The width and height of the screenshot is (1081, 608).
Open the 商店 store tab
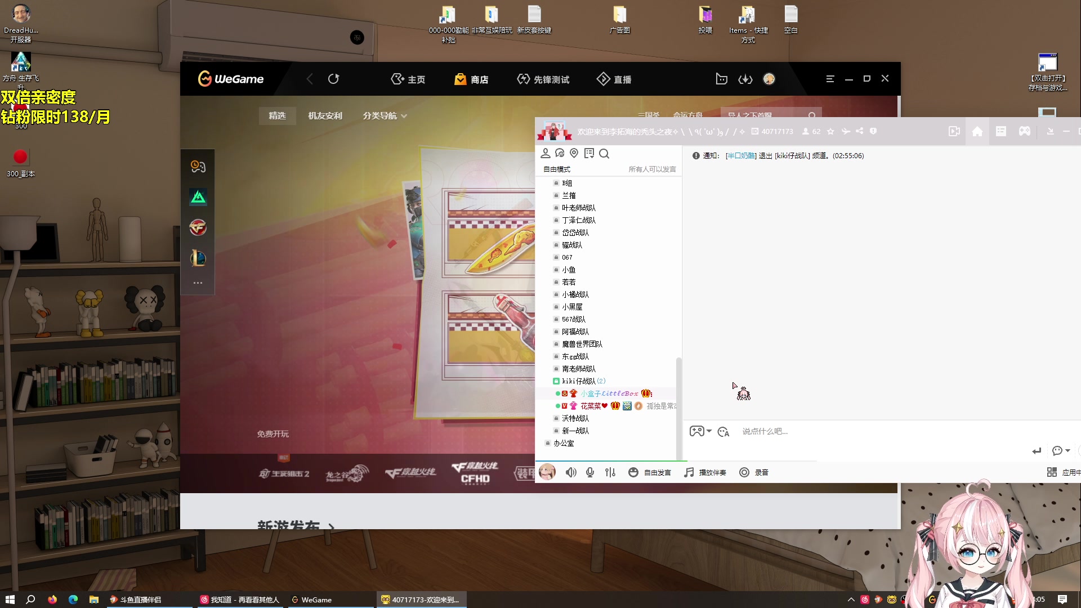(471, 79)
